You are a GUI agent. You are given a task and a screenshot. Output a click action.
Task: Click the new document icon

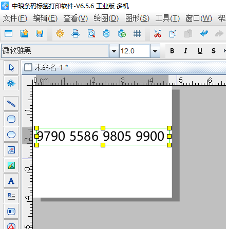click(x=9, y=33)
